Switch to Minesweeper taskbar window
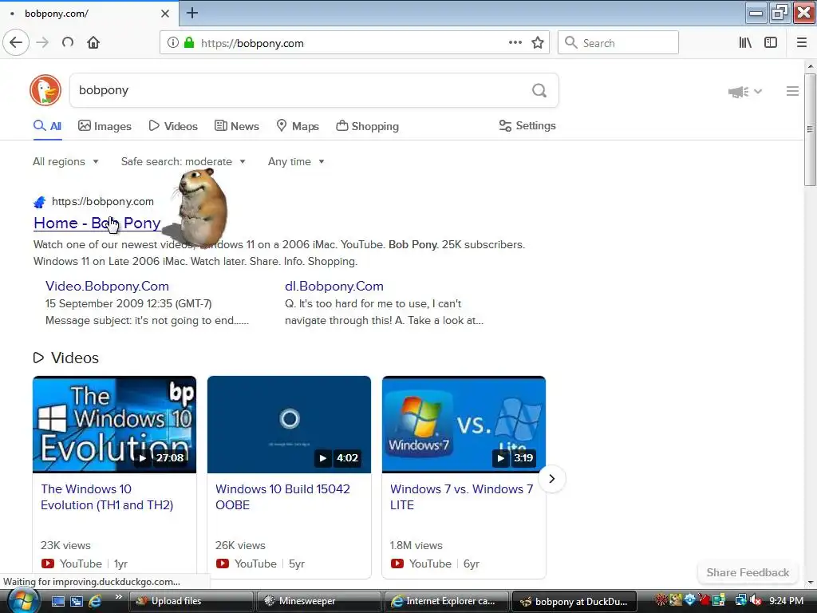 click(x=318, y=601)
